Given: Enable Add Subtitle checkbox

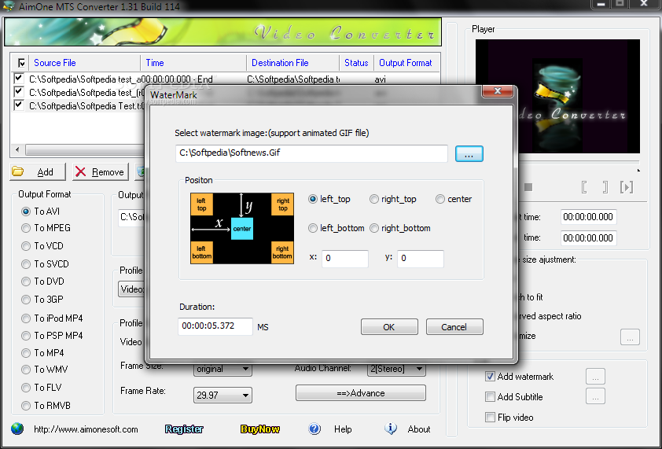Looking at the screenshot, I should click(490, 396).
